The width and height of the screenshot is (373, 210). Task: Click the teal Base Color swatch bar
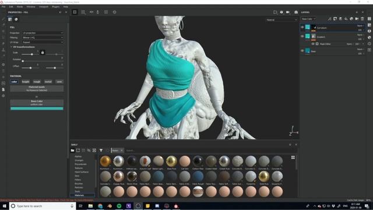pyautogui.click(x=37, y=108)
